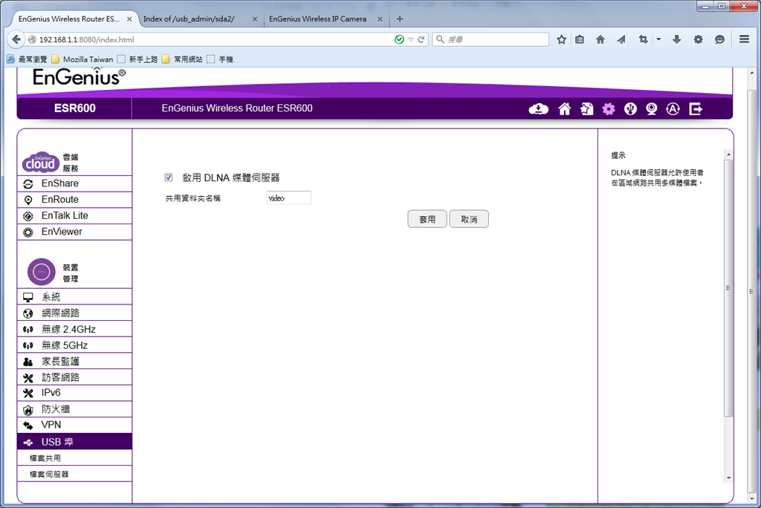Screen dimensions: 761x508
Task: Select the USB 埠 sidebar menu
Action: (74, 441)
